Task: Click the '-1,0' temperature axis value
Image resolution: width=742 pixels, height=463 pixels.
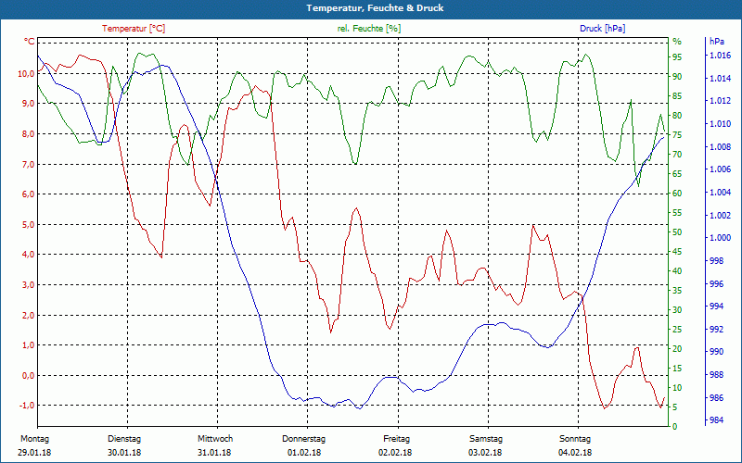Action: (x=27, y=406)
